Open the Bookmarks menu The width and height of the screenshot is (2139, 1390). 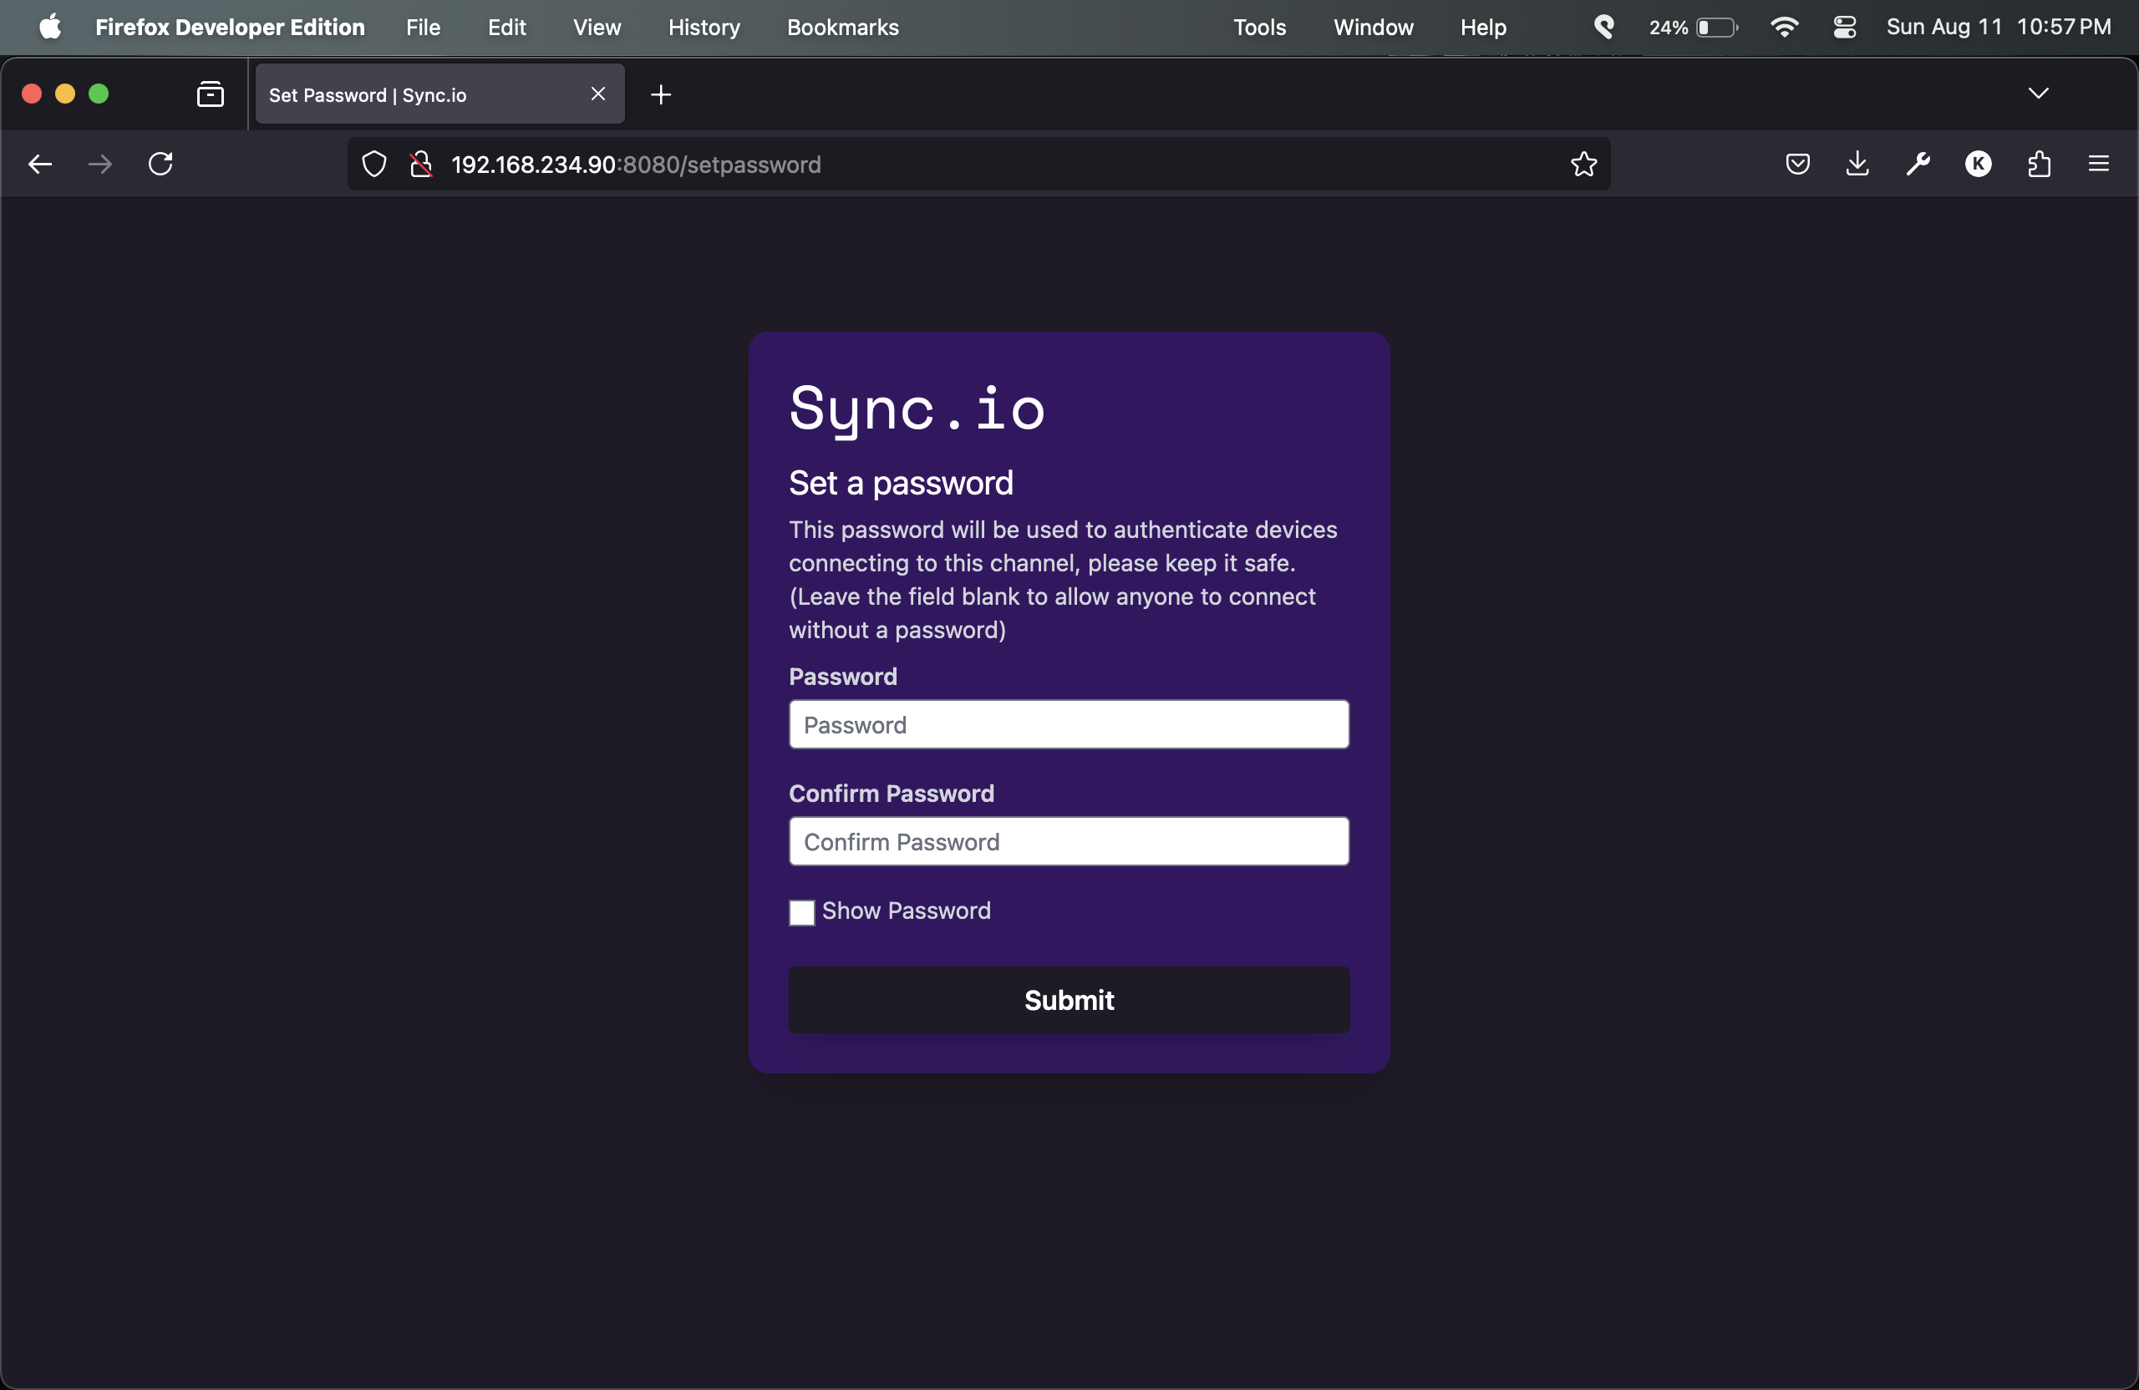point(843,27)
